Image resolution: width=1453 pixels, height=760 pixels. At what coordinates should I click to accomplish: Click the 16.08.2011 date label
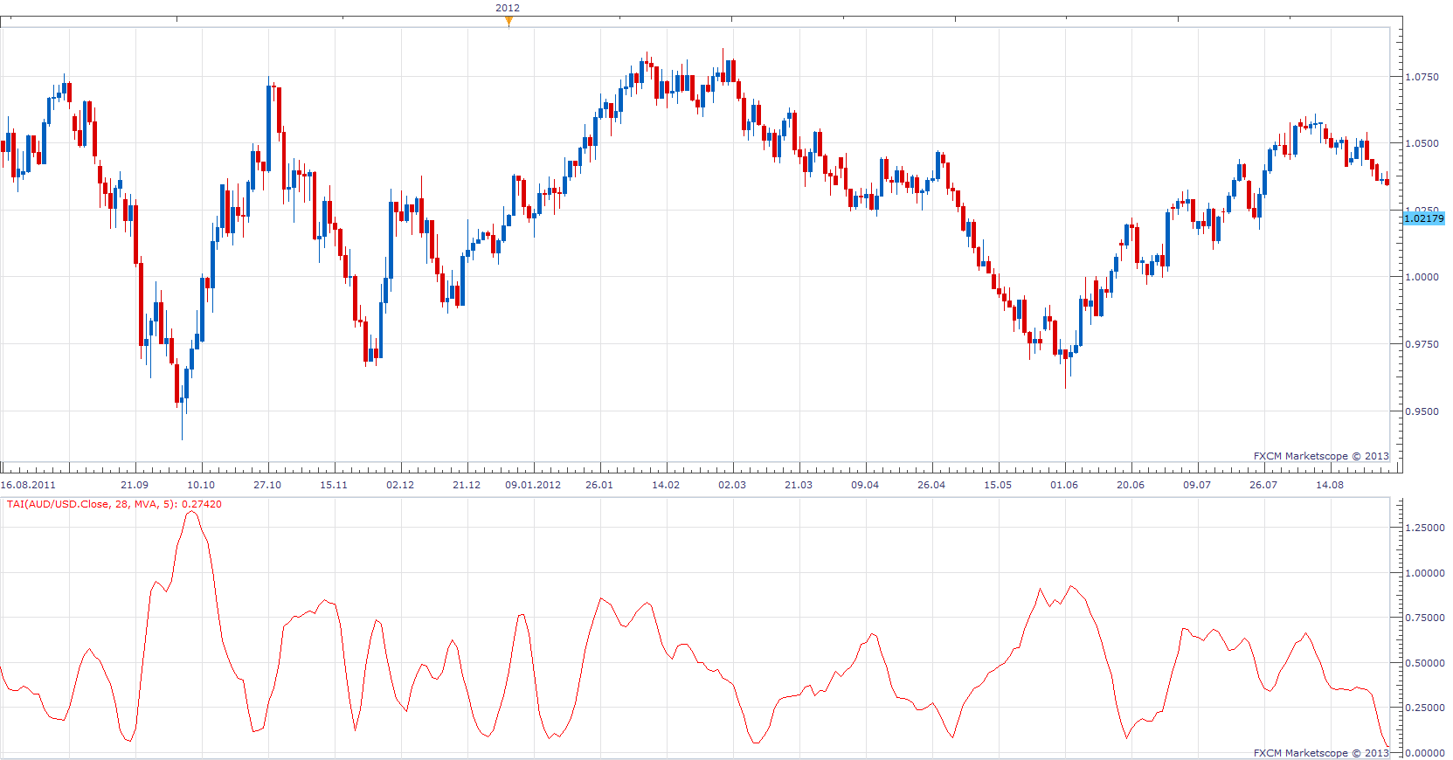28,485
